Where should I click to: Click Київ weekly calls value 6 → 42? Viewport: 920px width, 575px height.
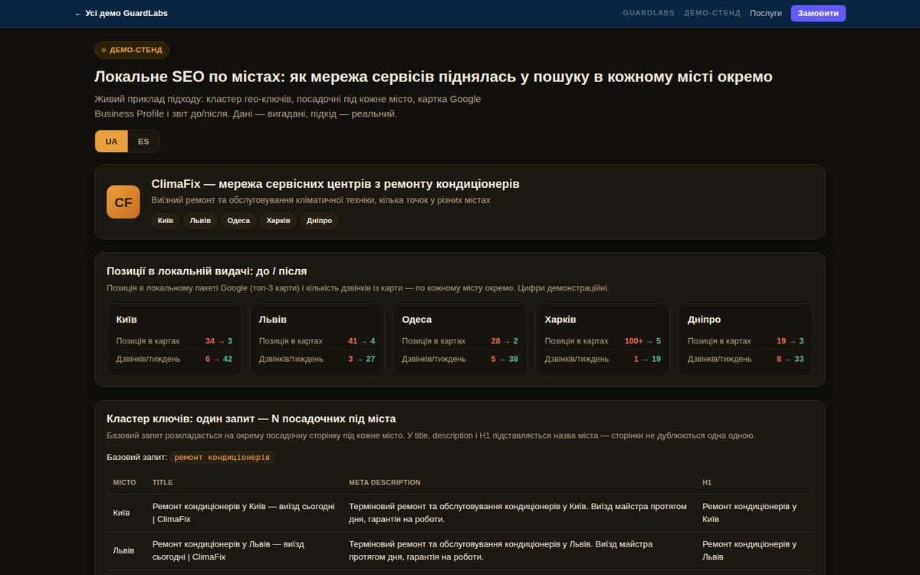point(219,359)
